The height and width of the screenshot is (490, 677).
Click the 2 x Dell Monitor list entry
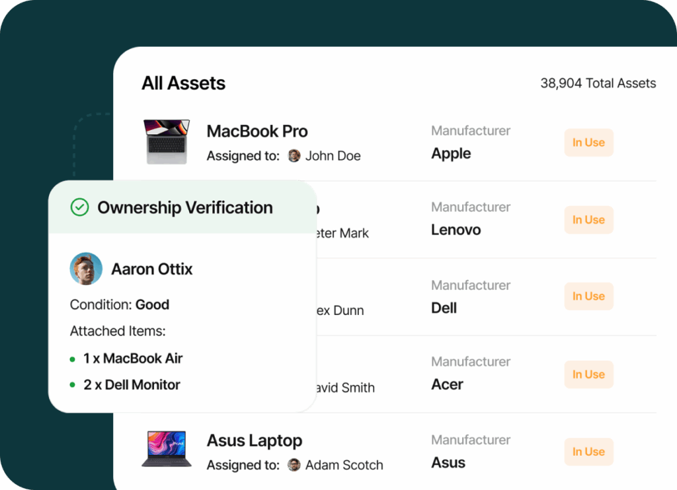click(x=132, y=384)
